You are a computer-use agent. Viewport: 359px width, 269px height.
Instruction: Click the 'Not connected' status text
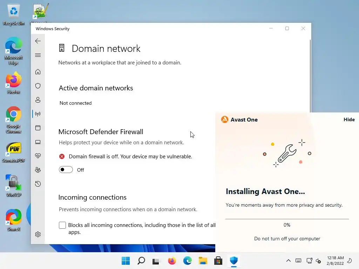click(76, 103)
